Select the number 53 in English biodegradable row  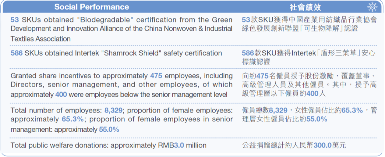tap(15, 20)
